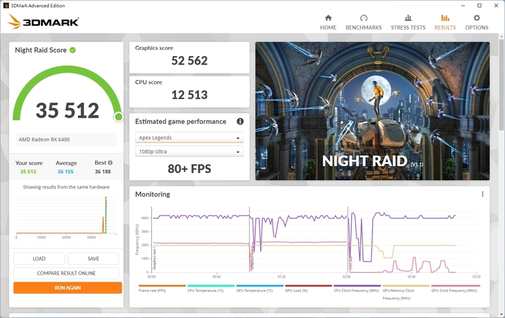505x318 pixels.
Task: Click the Monitoring heading
Action: point(153,194)
